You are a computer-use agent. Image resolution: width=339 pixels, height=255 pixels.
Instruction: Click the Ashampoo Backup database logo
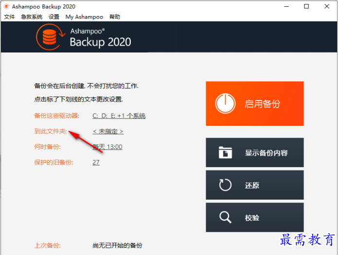point(50,37)
